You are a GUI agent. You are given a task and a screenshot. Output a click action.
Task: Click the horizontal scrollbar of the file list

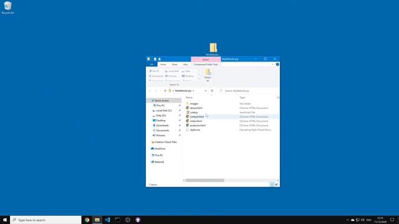[x=205, y=180]
